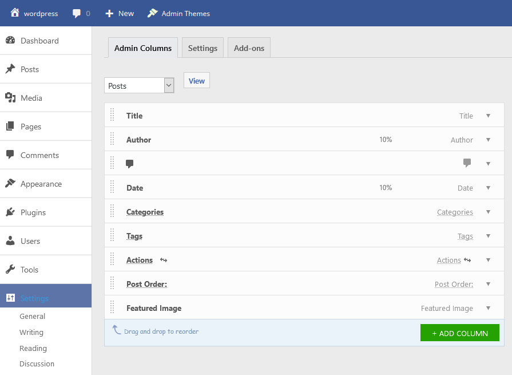Open the Posts type dropdown
The width and height of the screenshot is (512, 375).
point(139,86)
